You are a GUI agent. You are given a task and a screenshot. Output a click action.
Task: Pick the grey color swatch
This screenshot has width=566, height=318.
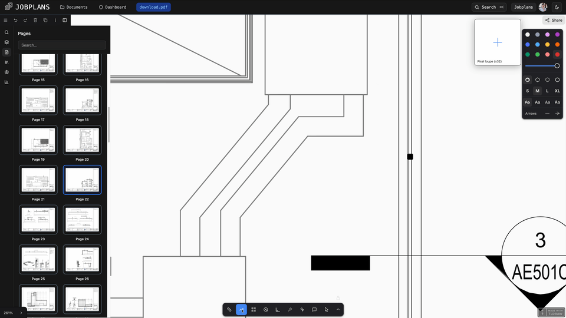[x=538, y=35]
